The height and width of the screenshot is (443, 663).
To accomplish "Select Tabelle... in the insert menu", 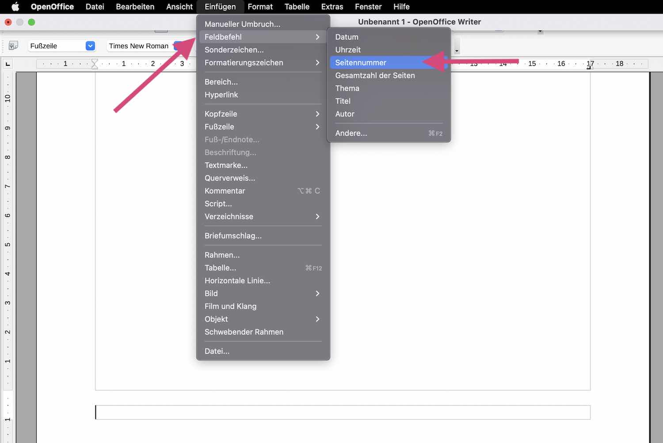I will pyautogui.click(x=220, y=268).
